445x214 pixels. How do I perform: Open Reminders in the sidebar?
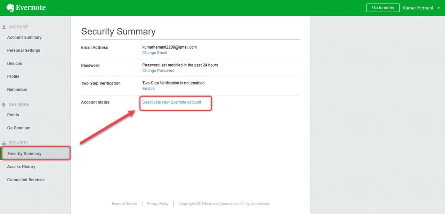17,90
